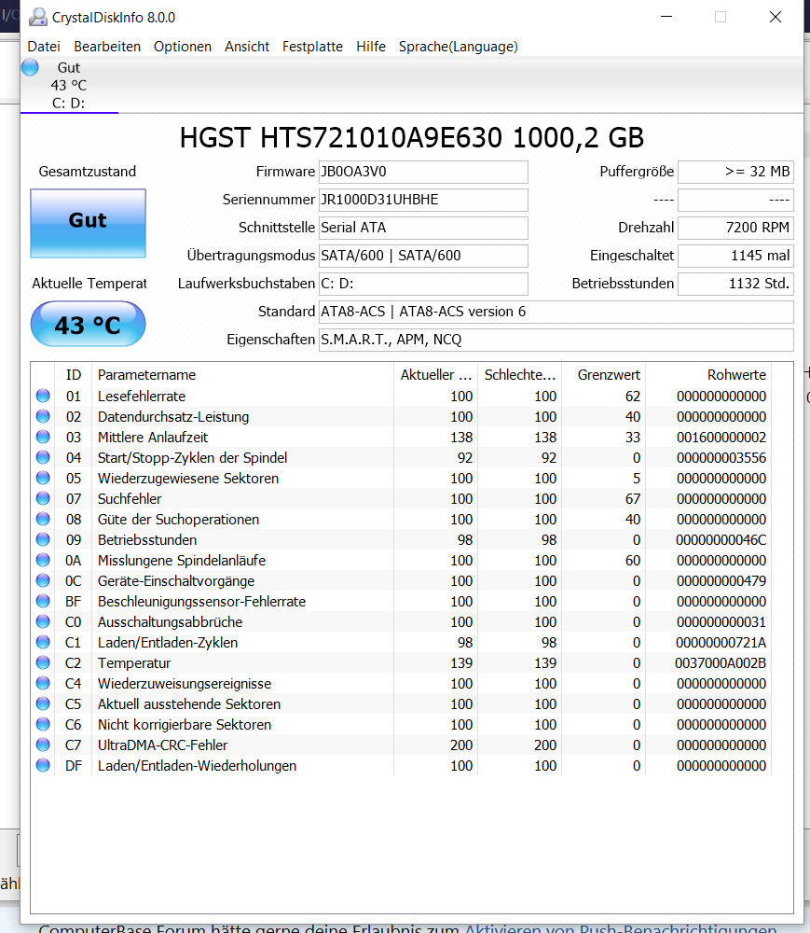Open the Hilfe menu

pyautogui.click(x=371, y=47)
